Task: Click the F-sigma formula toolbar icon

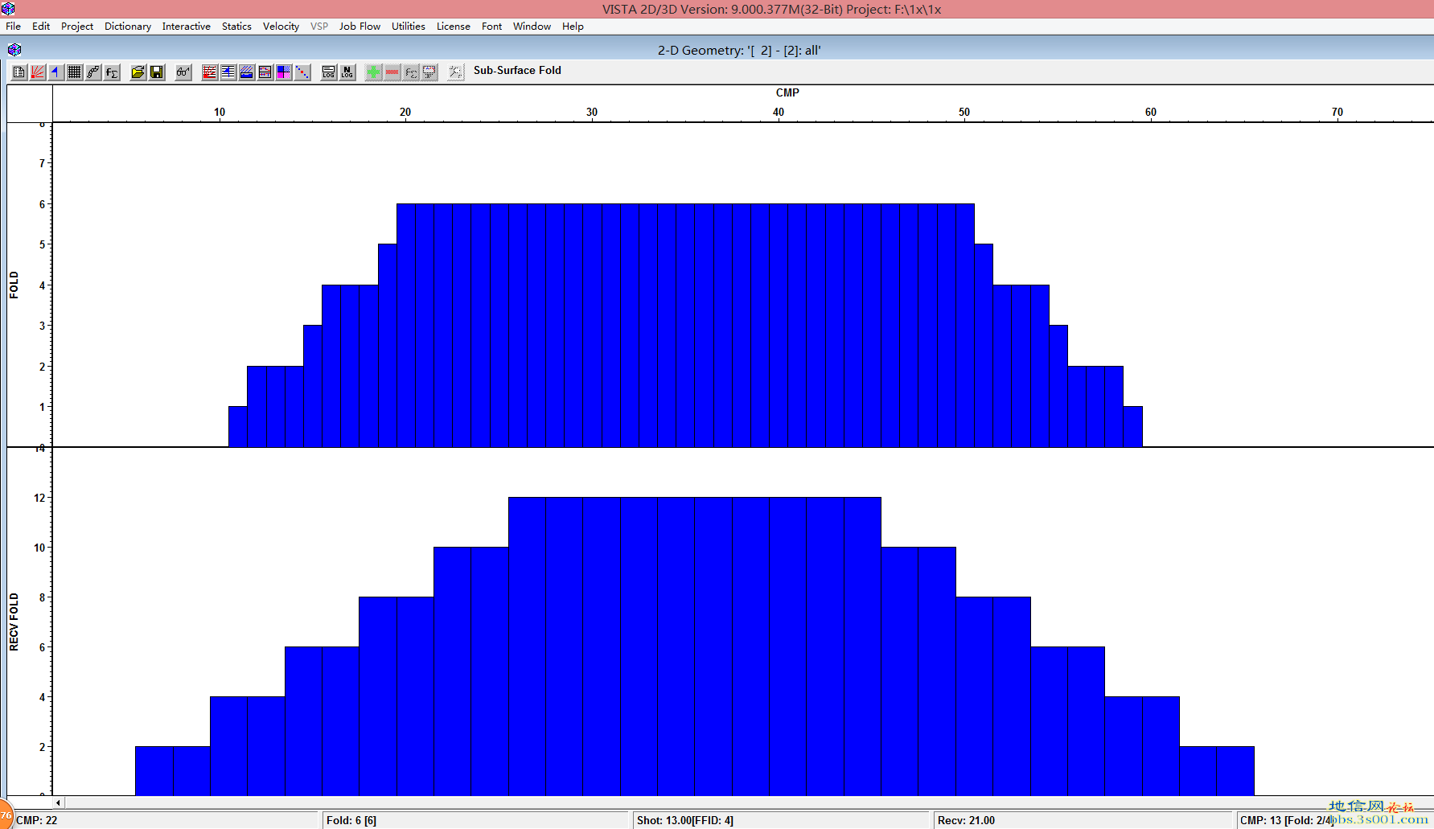Action: pyautogui.click(x=112, y=72)
